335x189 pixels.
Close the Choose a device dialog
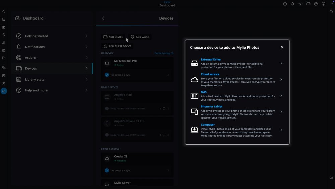click(282, 47)
